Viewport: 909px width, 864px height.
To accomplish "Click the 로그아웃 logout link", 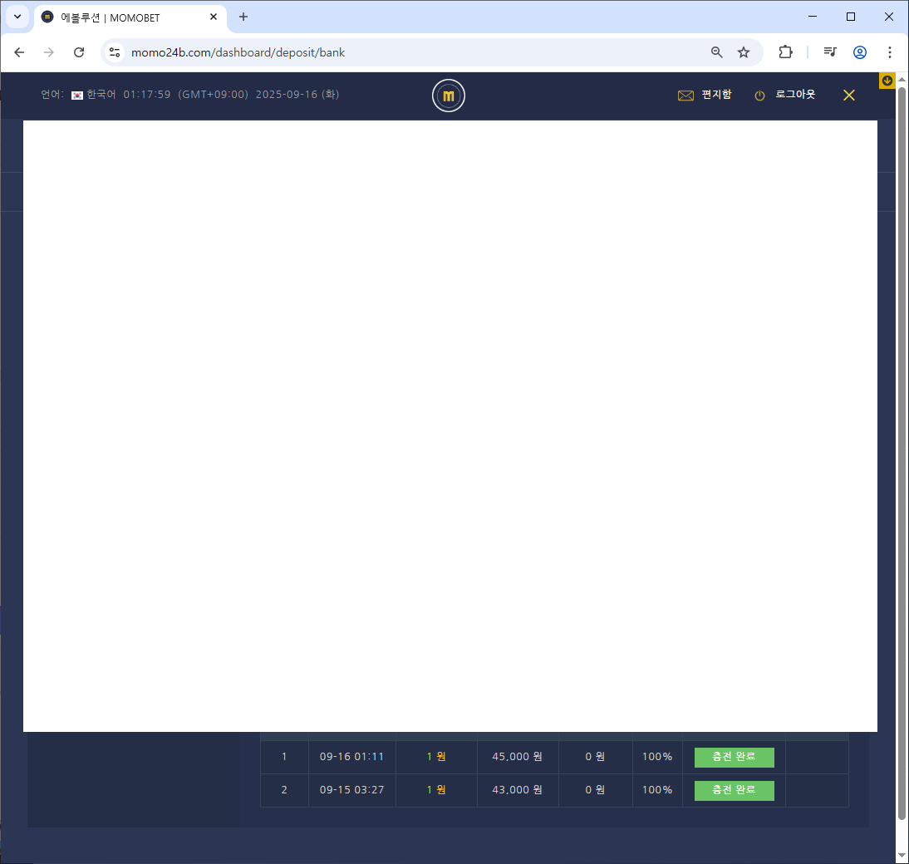I will click(x=794, y=95).
